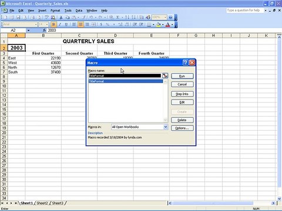Click the Options... button
Screen dimensions: 282x211
182,128
